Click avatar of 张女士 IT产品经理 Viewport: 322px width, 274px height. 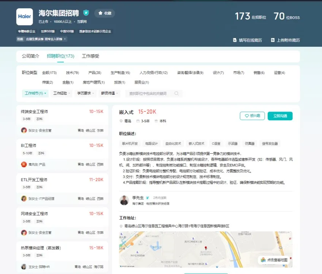[24, 199]
